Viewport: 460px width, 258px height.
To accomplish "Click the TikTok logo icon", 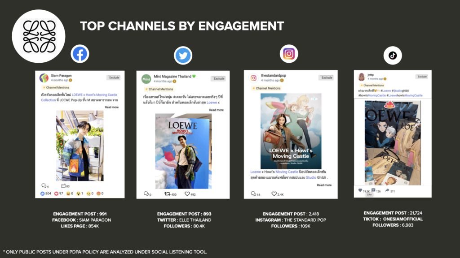I will tap(393, 55).
